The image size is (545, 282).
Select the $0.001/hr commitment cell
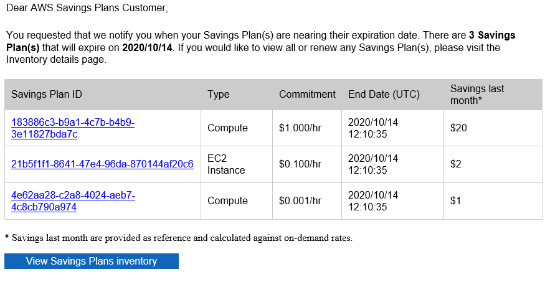[x=300, y=201]
